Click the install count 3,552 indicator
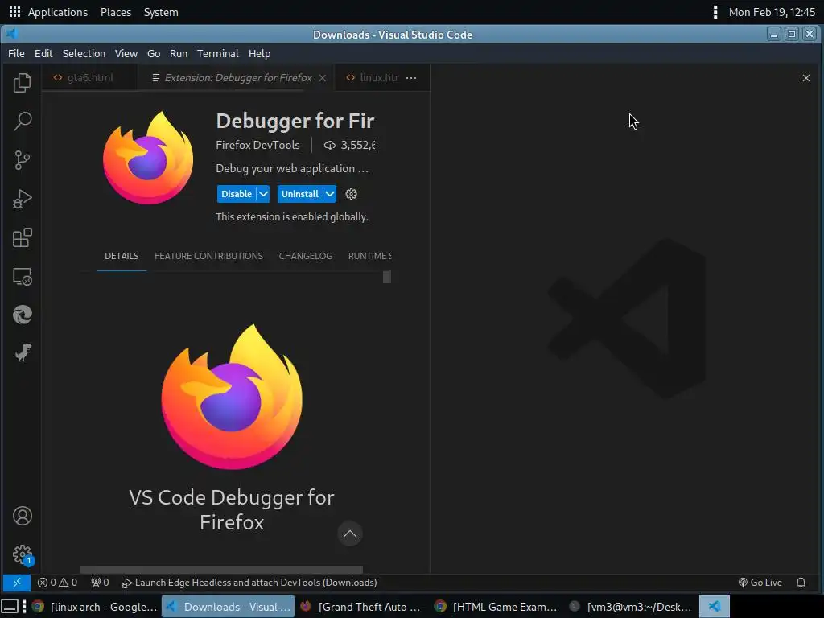824x618 pixels. click(x=349, y=145)
